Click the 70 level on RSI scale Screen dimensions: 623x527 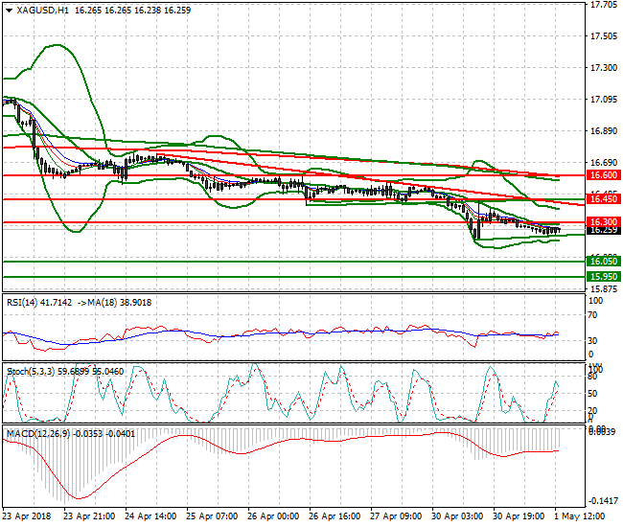click(x=596, y=313)
